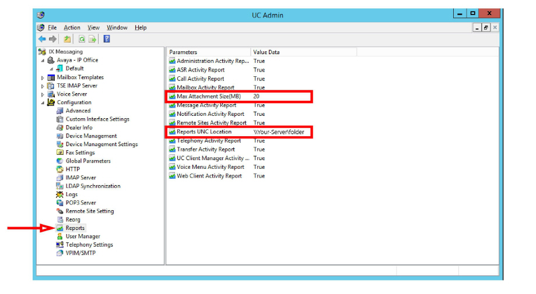This screenshot has height=294, width=536.
Task: Sort by the Parameters column header
Action: [209, 52]
